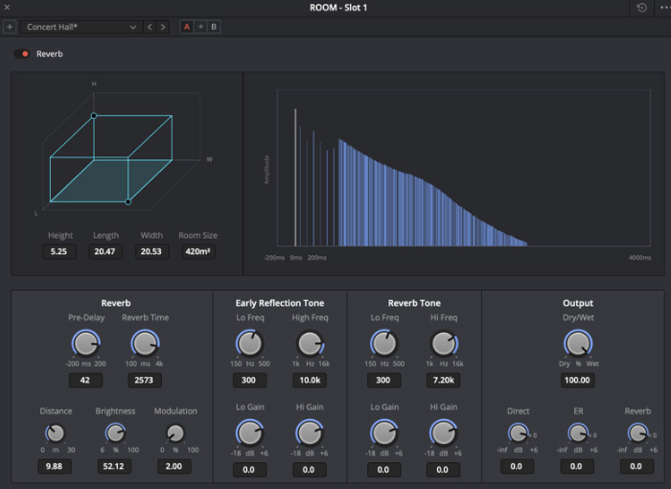
Task: Click the bottom-right room cube handle
Action: (128, 202)
